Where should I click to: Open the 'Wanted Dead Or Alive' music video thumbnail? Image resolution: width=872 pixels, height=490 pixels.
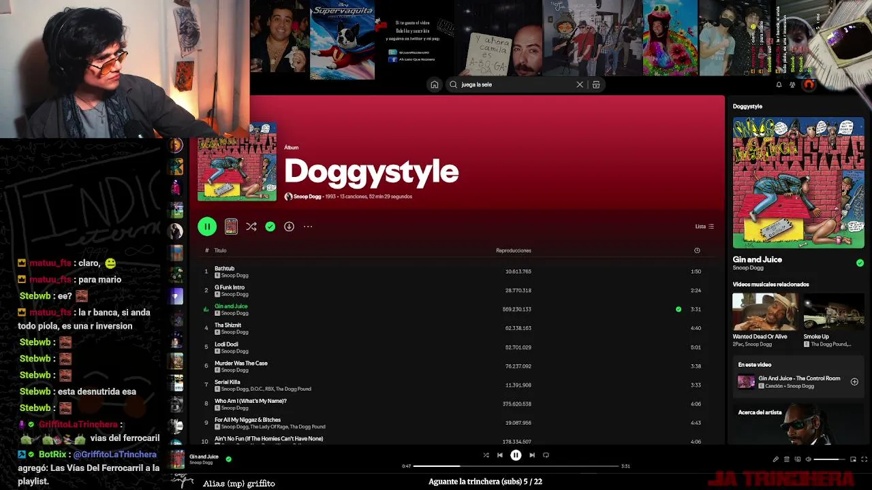765,312
